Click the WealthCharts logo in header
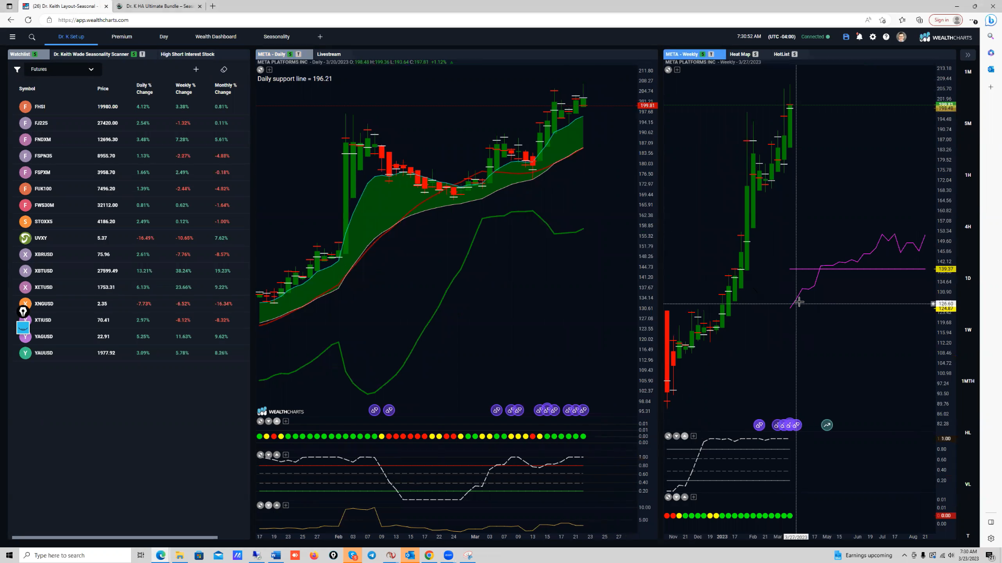The height and width of the screenshot is (563, 1002). (946, 37)
